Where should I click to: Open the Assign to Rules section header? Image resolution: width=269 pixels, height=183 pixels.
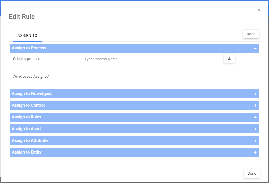tap(27, 117)
